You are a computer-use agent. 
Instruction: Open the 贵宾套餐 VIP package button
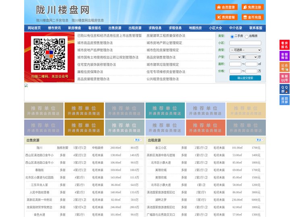[226, 17]
